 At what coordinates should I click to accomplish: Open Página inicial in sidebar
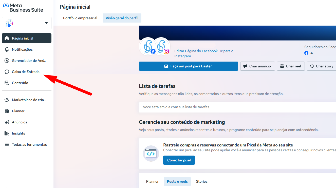point(27,38)
